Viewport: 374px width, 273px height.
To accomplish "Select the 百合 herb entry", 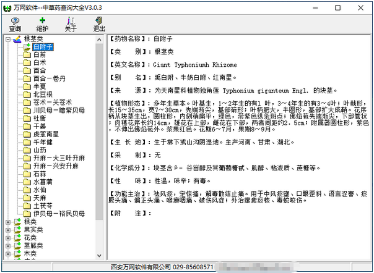I will [x=40, y=70].
